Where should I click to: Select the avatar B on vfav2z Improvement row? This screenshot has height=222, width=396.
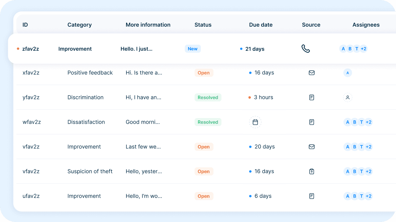355,147
